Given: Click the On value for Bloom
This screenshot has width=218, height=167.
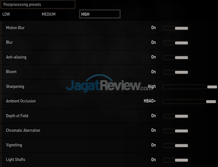Looking at the screenshot, I should point(153,72).
